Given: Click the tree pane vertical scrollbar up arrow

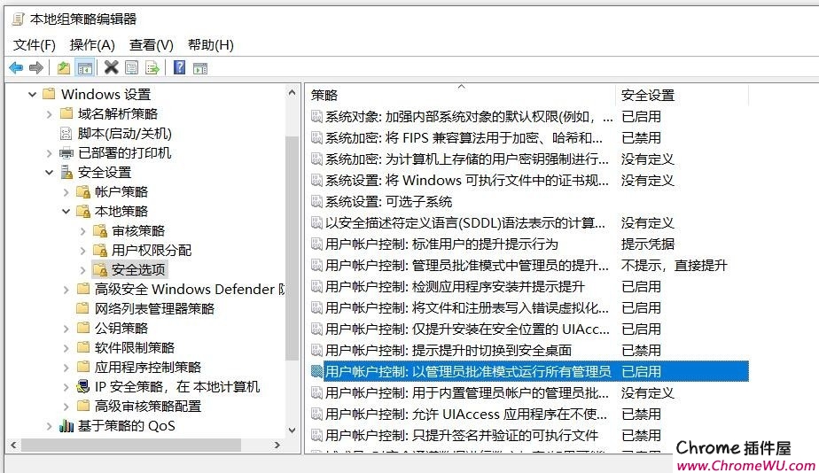Looking at the screenshot, I should [x=292, y=93].
